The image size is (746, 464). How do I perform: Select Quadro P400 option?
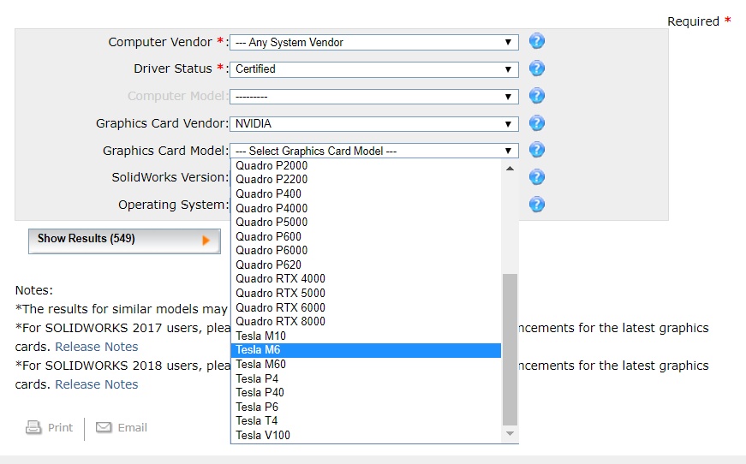click(366, 193)
